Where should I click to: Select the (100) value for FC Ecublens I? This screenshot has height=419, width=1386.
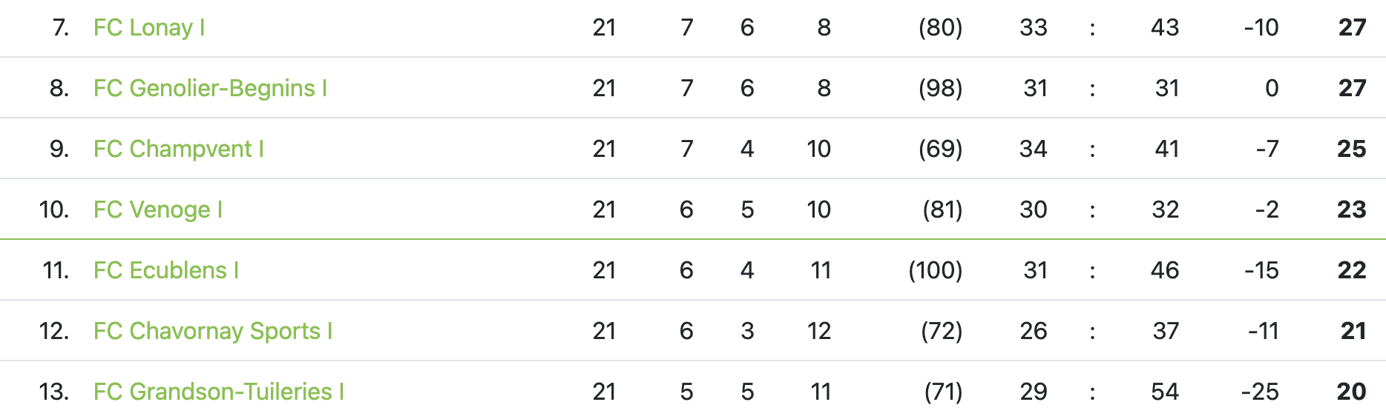pyautogui.click(x=935, y=270)
